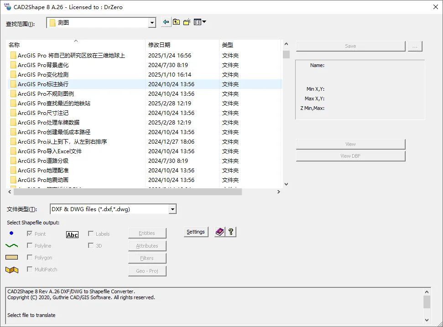The width and height of the screenshot is (443, 327).
Task: Enable the MultiPatch checkbox
Action: click(x=29, y=269)
